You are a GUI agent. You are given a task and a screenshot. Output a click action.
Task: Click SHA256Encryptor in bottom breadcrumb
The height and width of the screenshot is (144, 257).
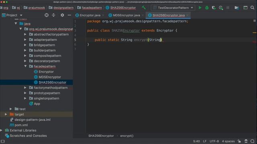point(101,136)
